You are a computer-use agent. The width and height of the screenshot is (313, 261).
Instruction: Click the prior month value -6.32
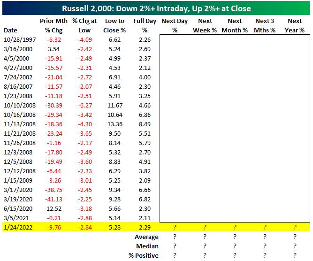click(x=53, y=40)
